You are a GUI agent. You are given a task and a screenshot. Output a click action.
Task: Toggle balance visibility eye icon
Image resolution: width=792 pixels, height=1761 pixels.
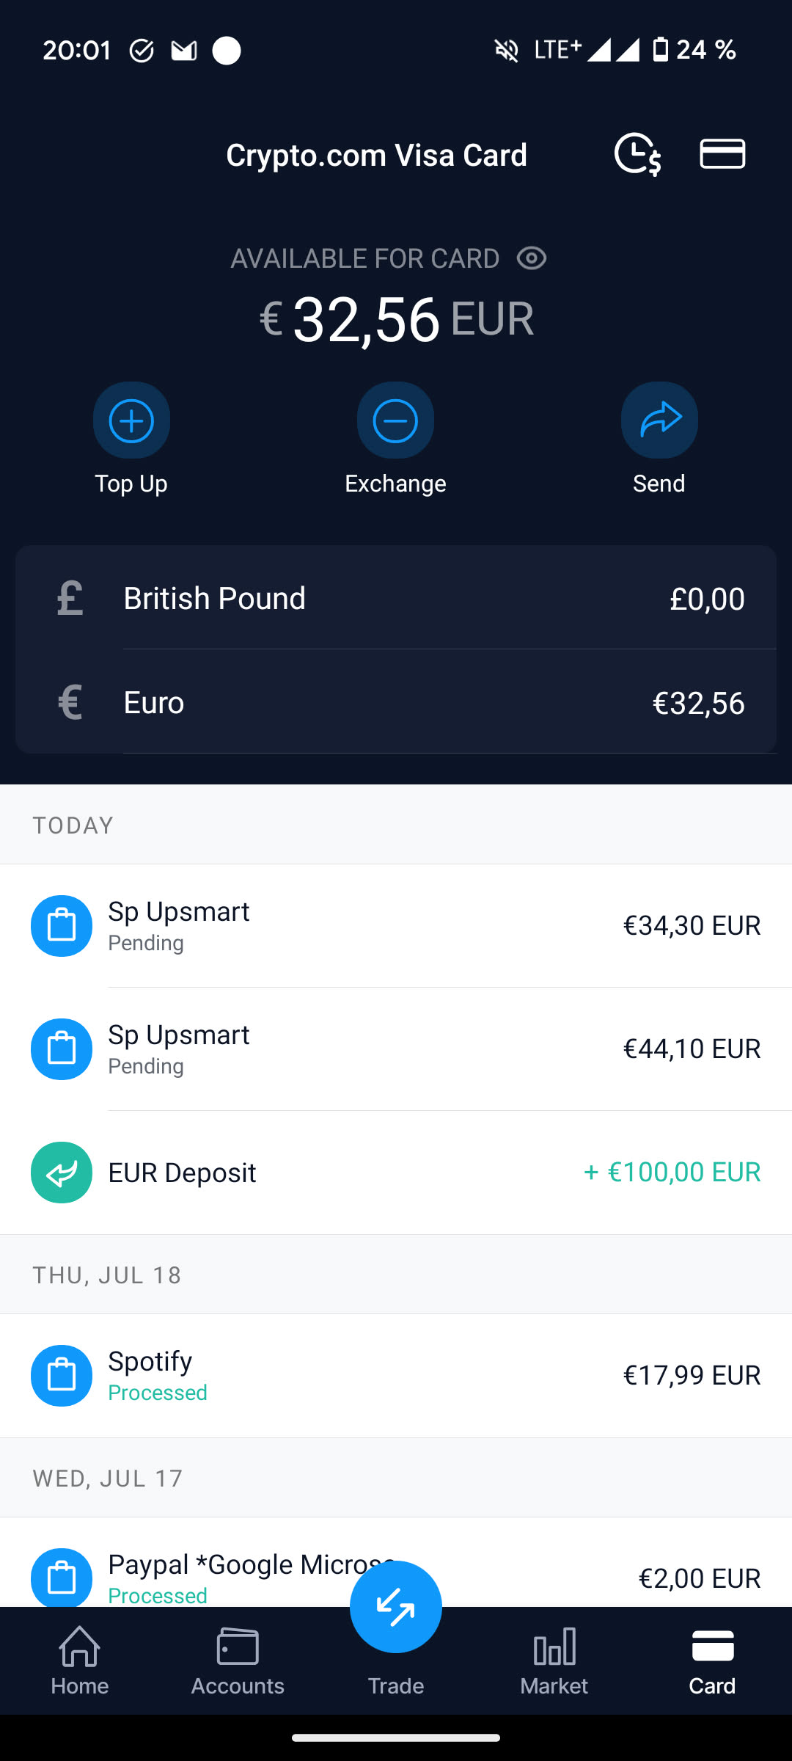(532, 258)
